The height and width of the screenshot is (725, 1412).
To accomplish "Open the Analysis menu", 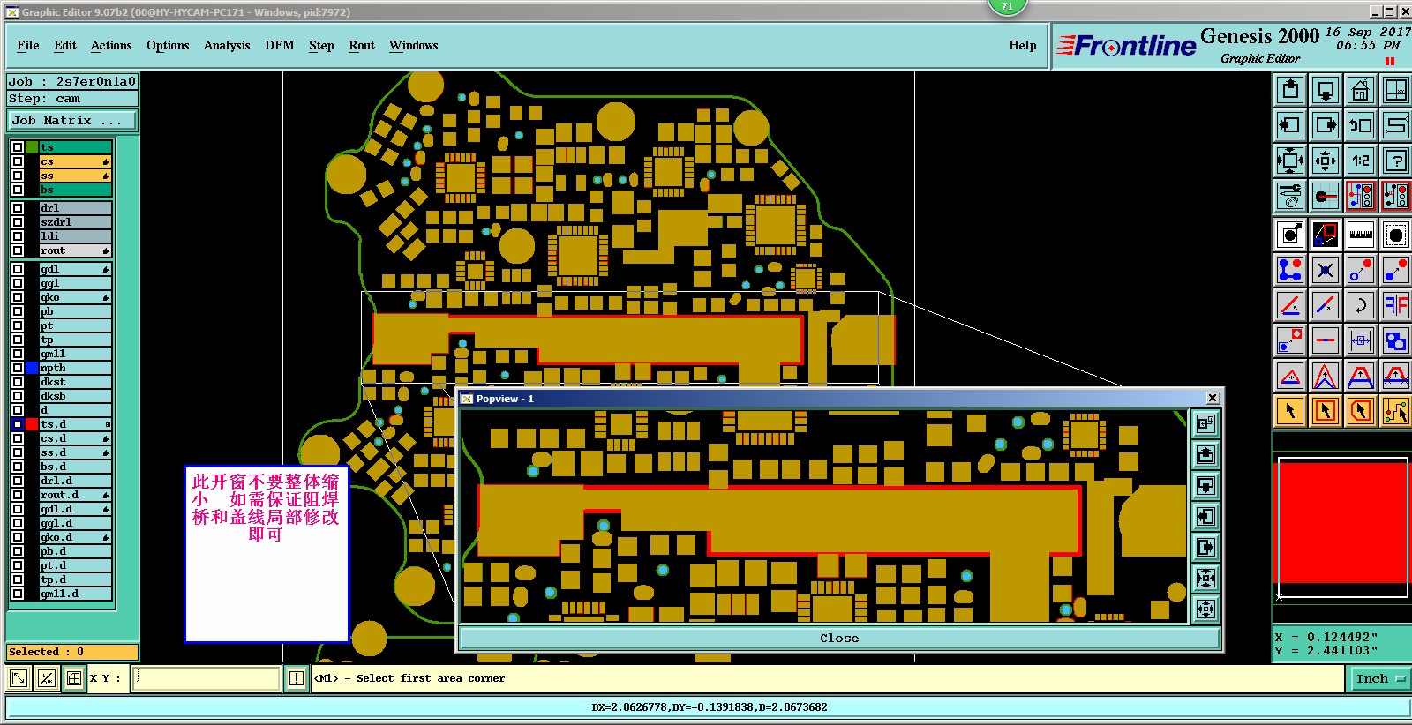I will click(227, 45).
